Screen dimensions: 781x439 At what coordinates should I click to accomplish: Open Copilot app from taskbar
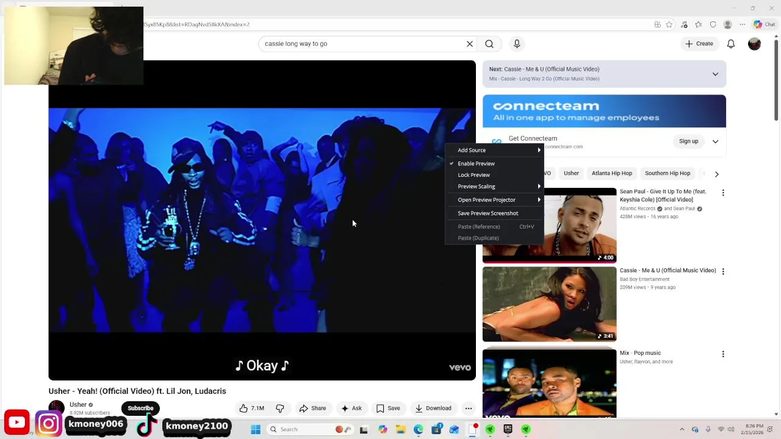point(383,429)
